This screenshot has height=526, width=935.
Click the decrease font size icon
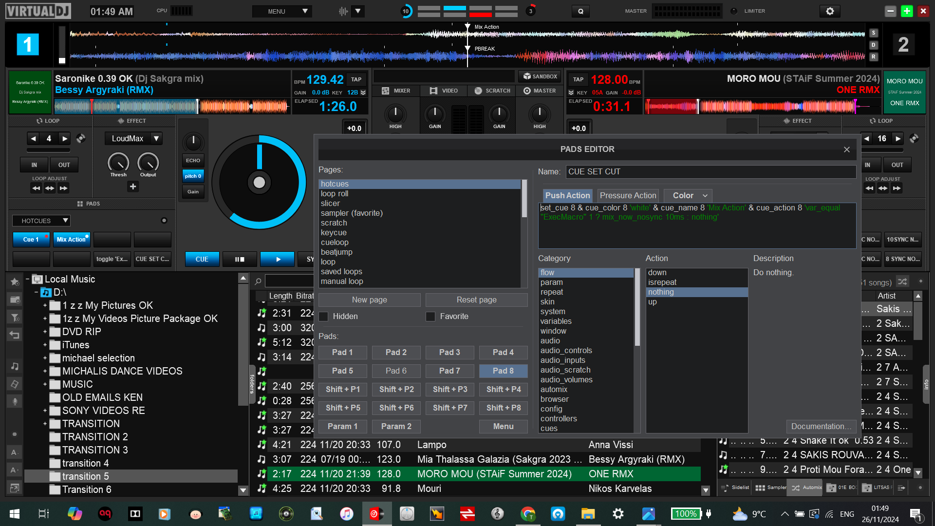pos(15,452)
